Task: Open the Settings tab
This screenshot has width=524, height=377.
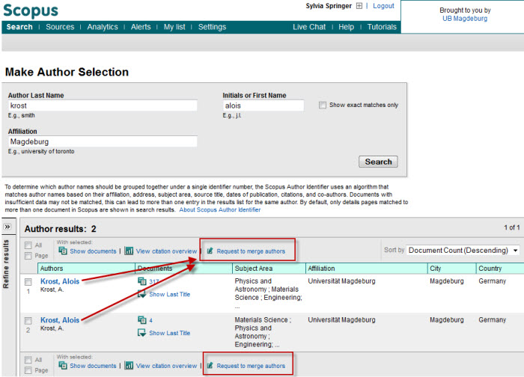Action: point(212,27)
